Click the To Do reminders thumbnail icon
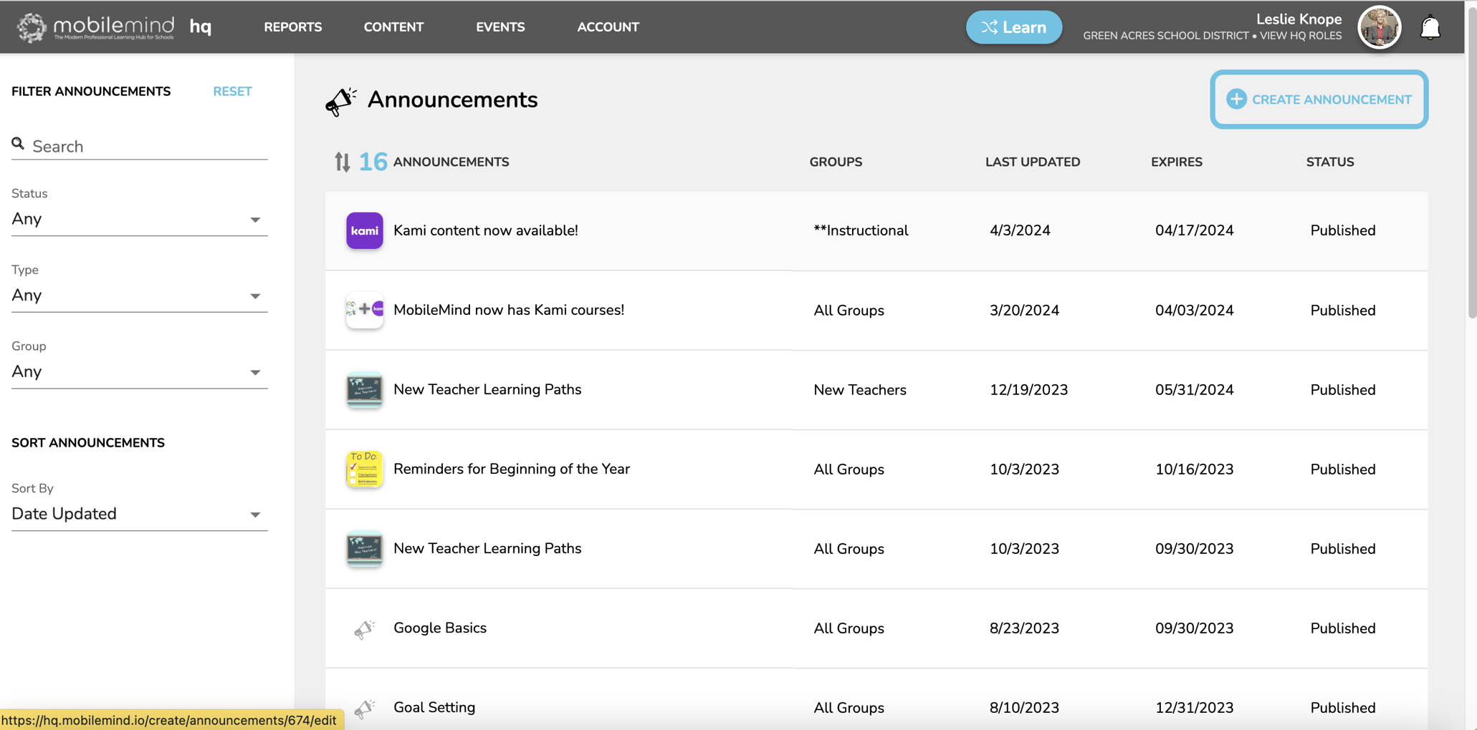The image size is (1477, 730). coord(364,469)
